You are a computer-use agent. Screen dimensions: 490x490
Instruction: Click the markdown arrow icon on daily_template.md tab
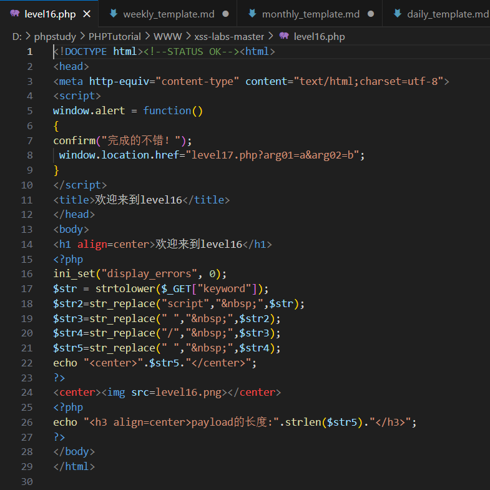point(397,13)
